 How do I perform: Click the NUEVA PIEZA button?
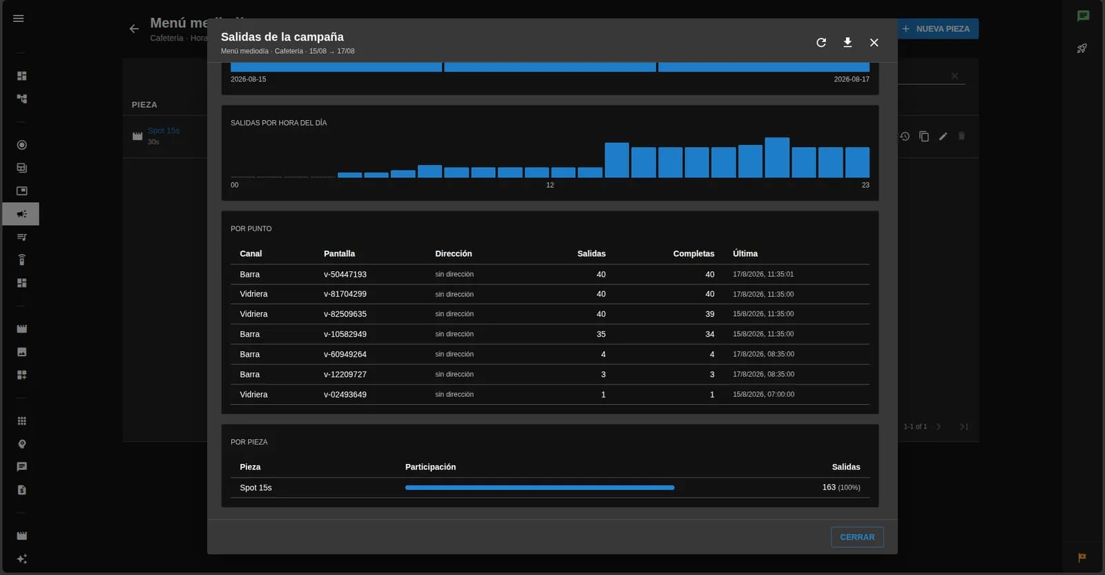(937, 29)
